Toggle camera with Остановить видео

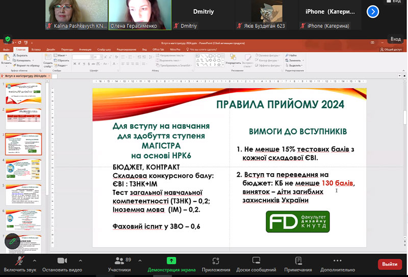coord(62,261)
